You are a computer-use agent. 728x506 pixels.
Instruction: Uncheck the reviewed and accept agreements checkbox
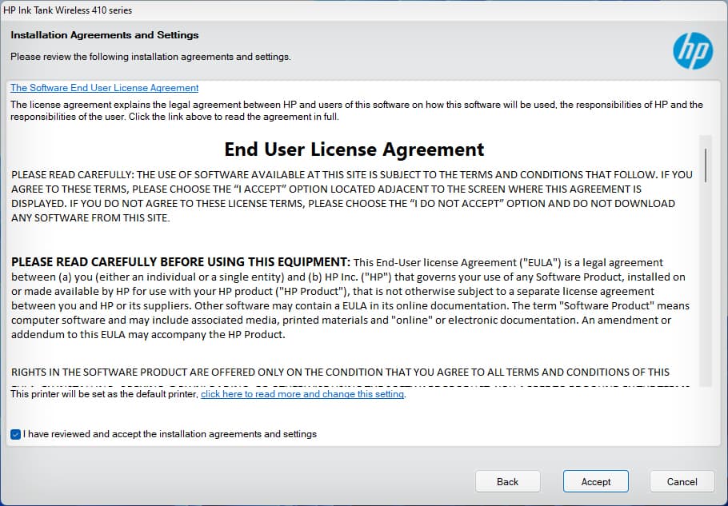click(15, 434)
